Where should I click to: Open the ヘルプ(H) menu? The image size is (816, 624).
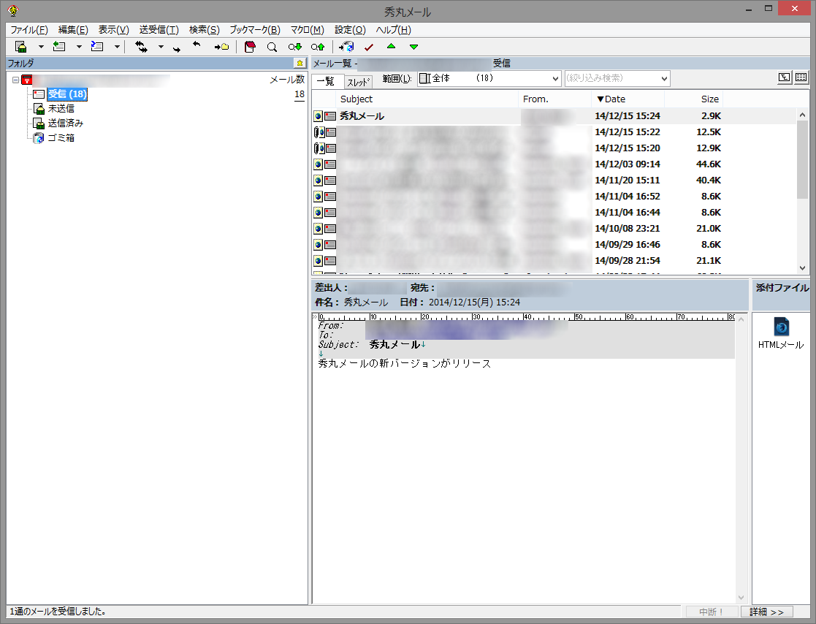(394, 30)
